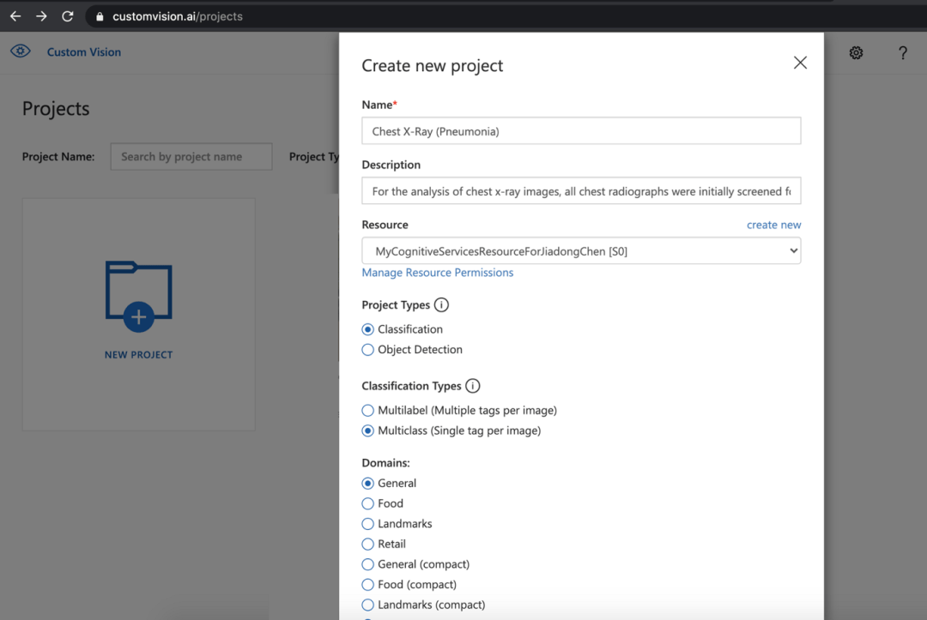Click the New Project folder plus icon
The height and width of the screenshot is (620, 927).
pyautogui.click(x=139, y=297)
